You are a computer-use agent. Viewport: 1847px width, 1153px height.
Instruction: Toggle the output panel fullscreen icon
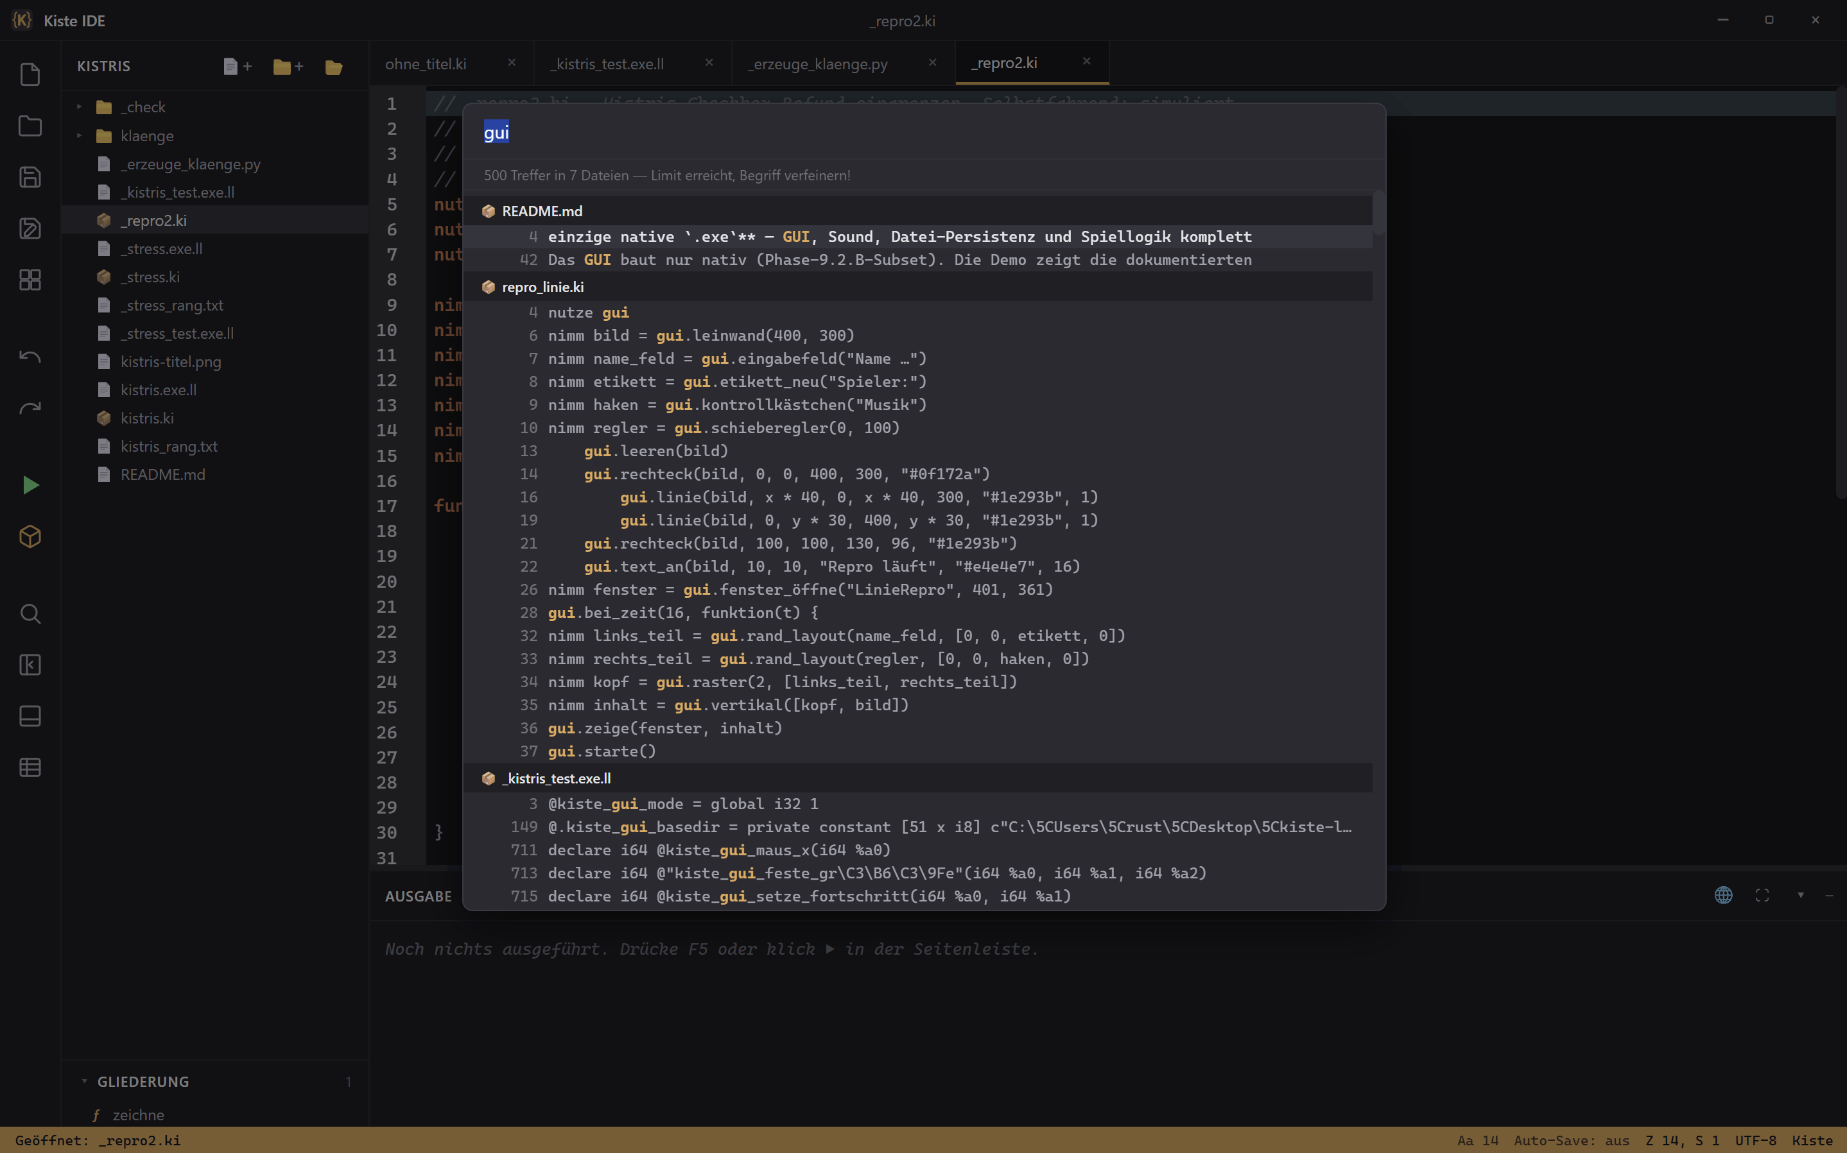pyautogui.click(x=1762, y=895)
